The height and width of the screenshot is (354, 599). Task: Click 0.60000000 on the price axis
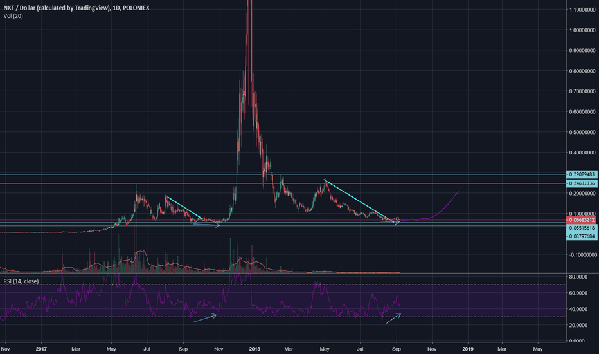[x=582, y=112]
